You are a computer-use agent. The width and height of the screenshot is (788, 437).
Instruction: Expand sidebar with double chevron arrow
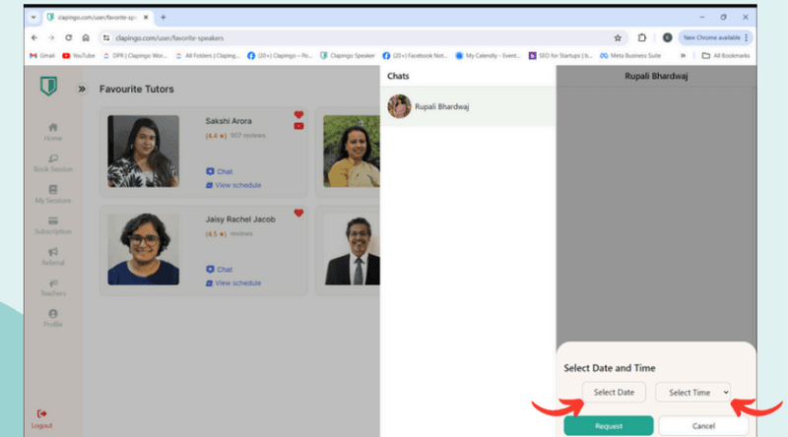(82, 89)
